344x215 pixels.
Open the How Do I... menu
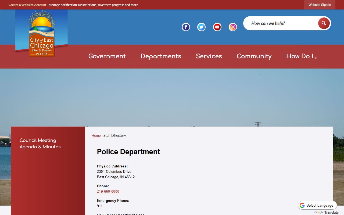(302, 56)
